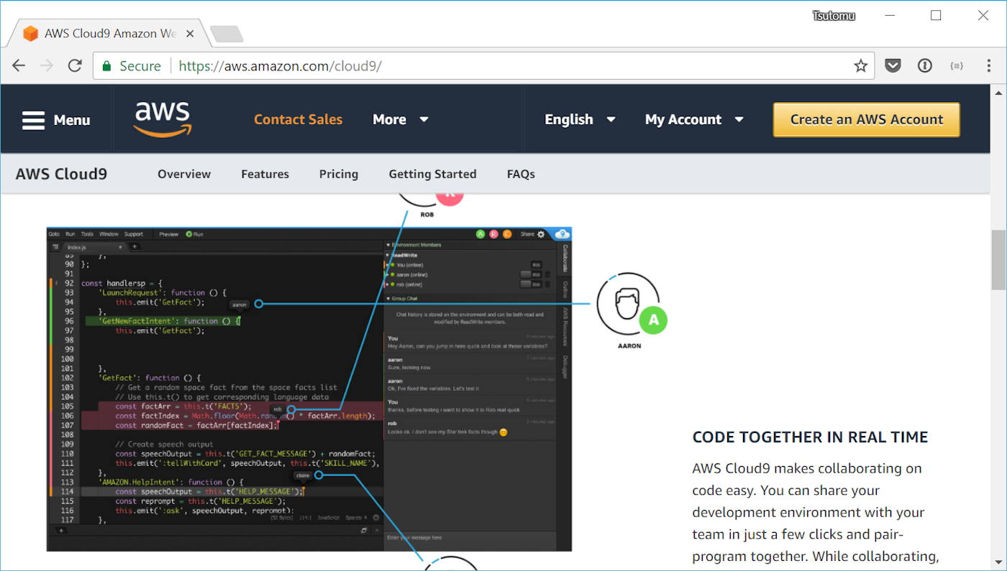The width and height of the screenshot is (1007, 571).
Task: Click the AWS Cloud9 product title
Action: [61, 174]
